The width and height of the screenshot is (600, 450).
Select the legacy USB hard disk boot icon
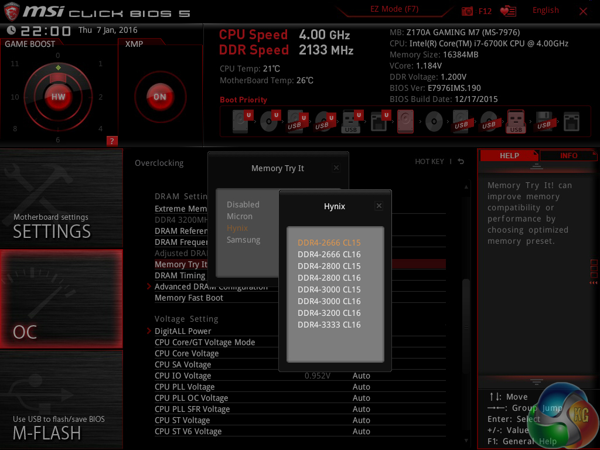point(462,121)
